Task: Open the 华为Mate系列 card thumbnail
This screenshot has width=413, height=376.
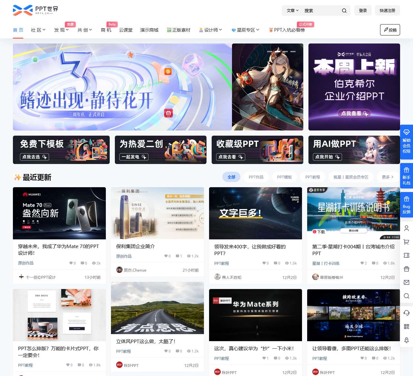Action: tap(256, 315)
